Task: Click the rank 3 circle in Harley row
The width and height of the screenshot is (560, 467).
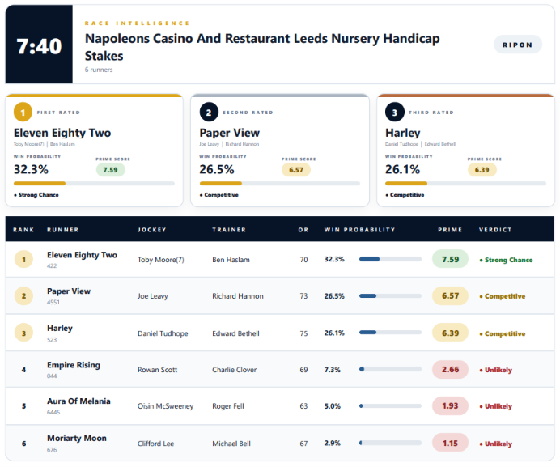Action: tap(23, 333)
